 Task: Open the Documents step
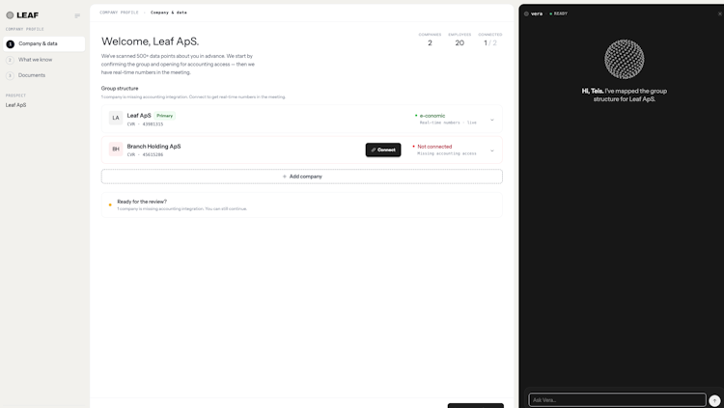click(x=32, y=75)
